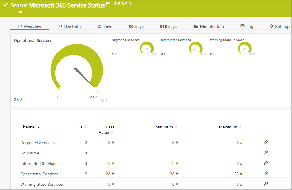The height and width of the screenshot is (190, 292).
Task: Click the Warning State Services channel name
Action: coord(42,184)
